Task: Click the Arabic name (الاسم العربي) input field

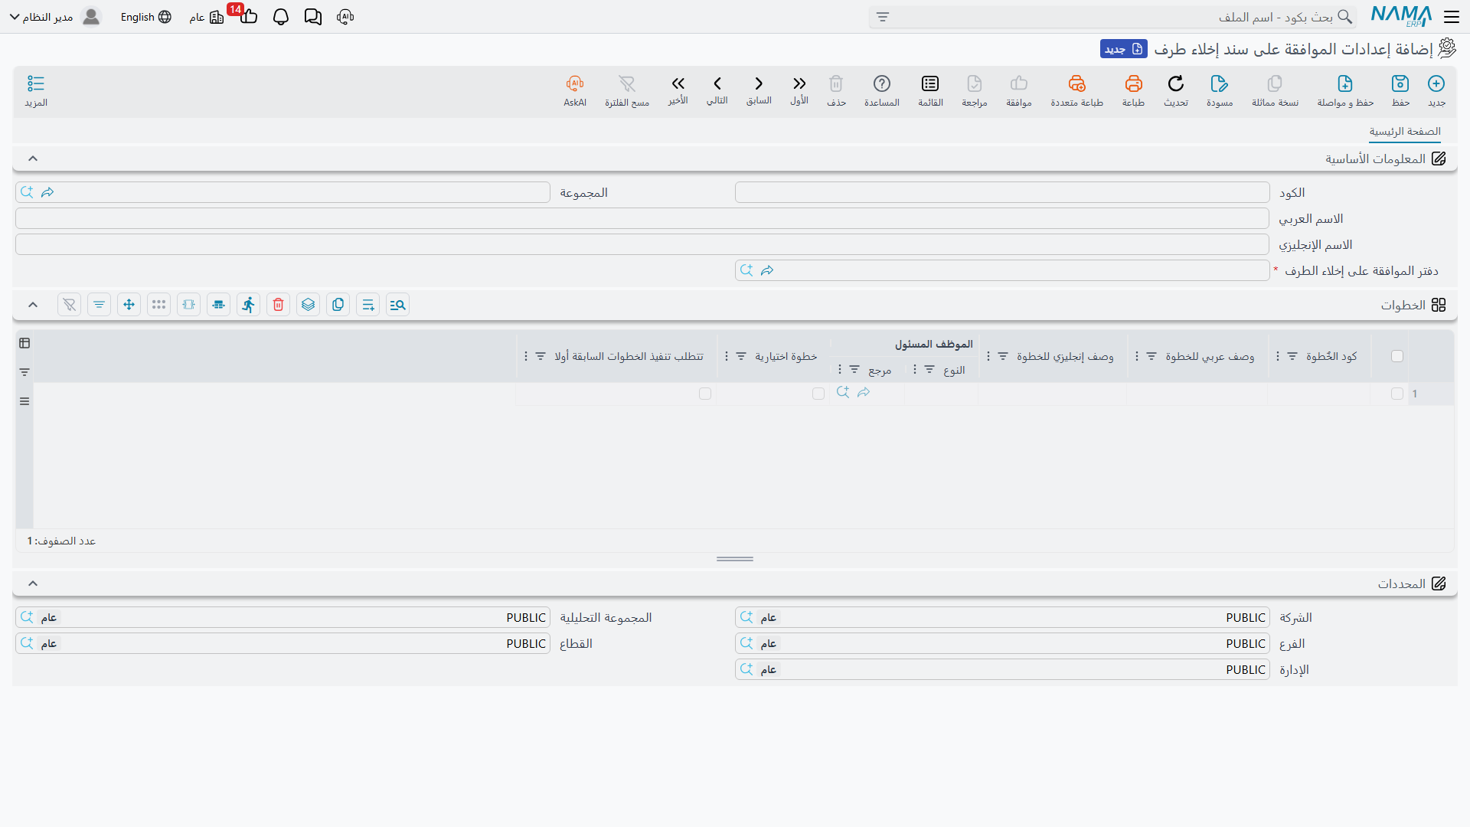Action: (x=642, y=218)
